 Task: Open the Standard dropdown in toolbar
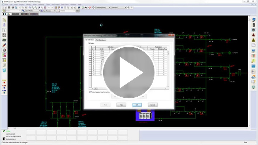point(119,8)
